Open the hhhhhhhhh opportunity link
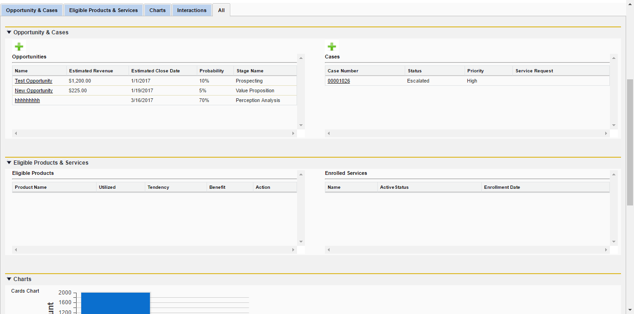Screen dimensions: 634x314 pyautogui.click(x=27, y=100)
